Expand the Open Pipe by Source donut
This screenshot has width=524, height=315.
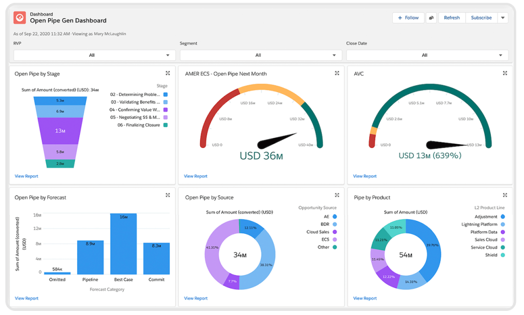coord(337,195)
